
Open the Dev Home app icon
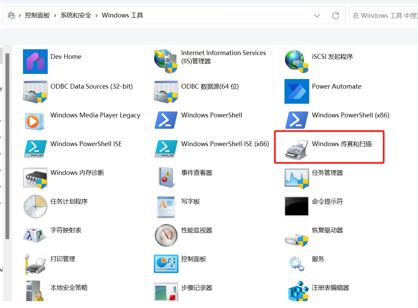point(35,62)
